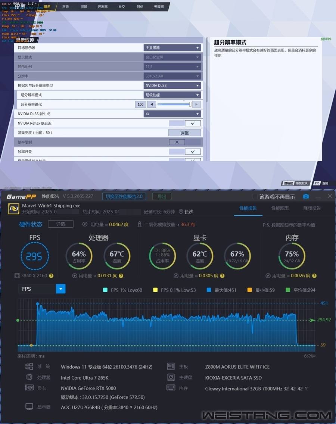Click the 详情 details button
The height and width of the screenshot is (424, 336).
click(60, 224)
